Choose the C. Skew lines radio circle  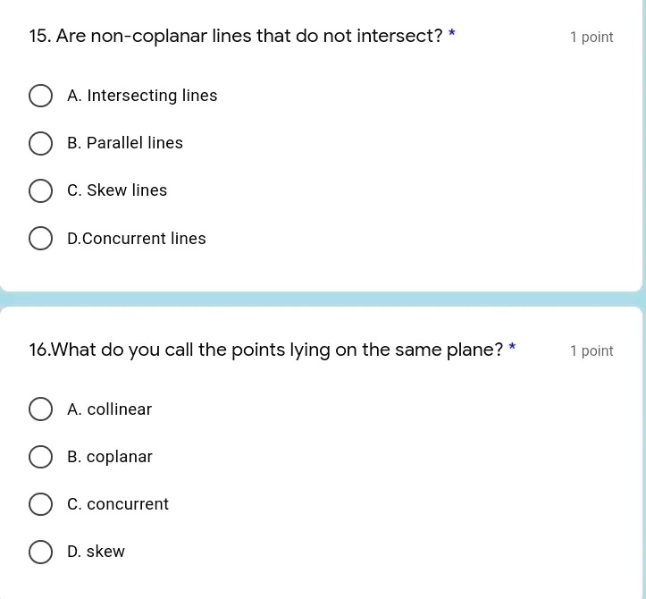(41, 190)
